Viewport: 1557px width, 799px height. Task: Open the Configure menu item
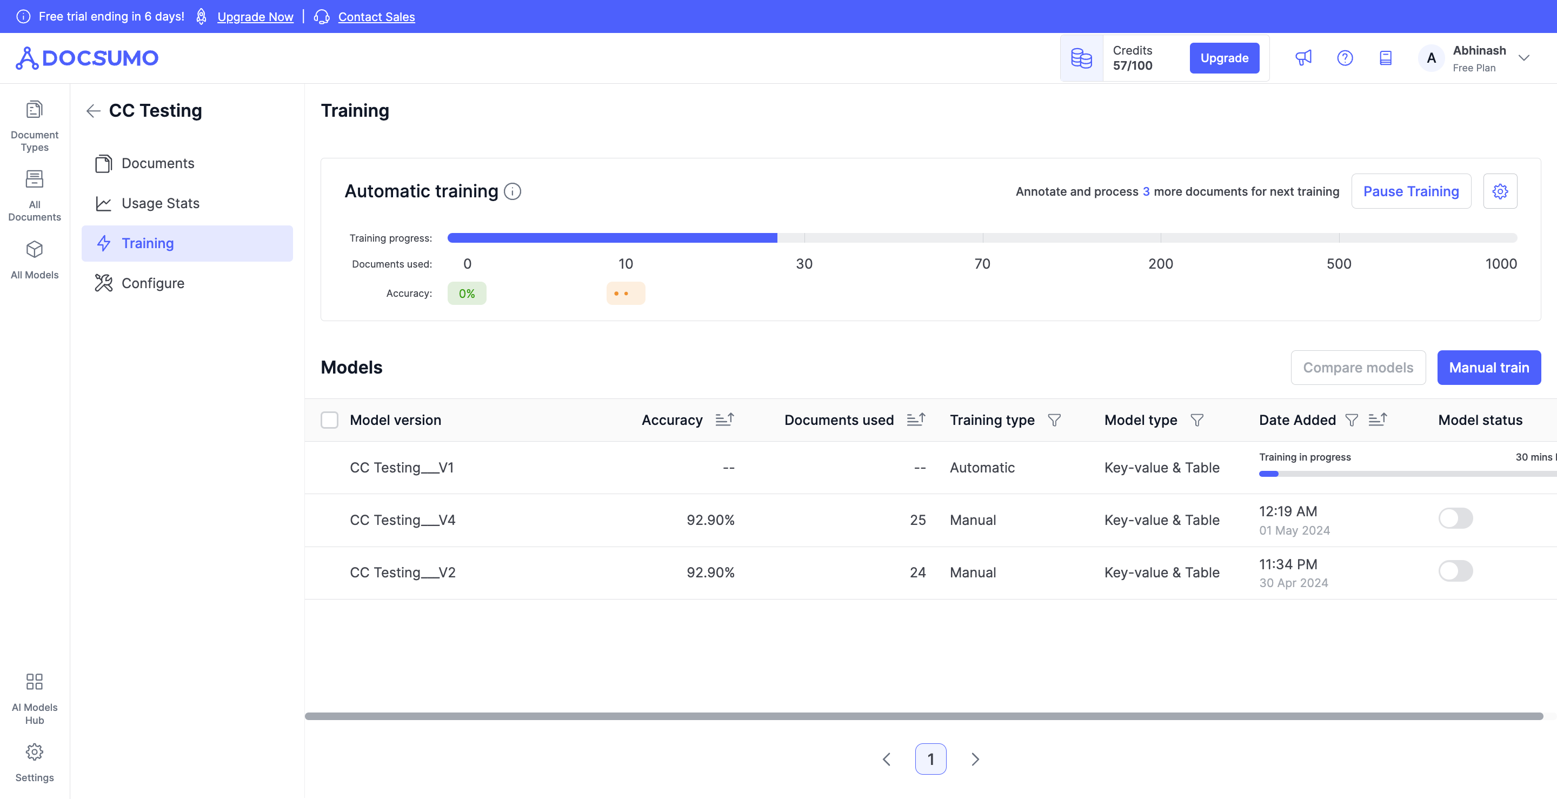click(188, 283)
